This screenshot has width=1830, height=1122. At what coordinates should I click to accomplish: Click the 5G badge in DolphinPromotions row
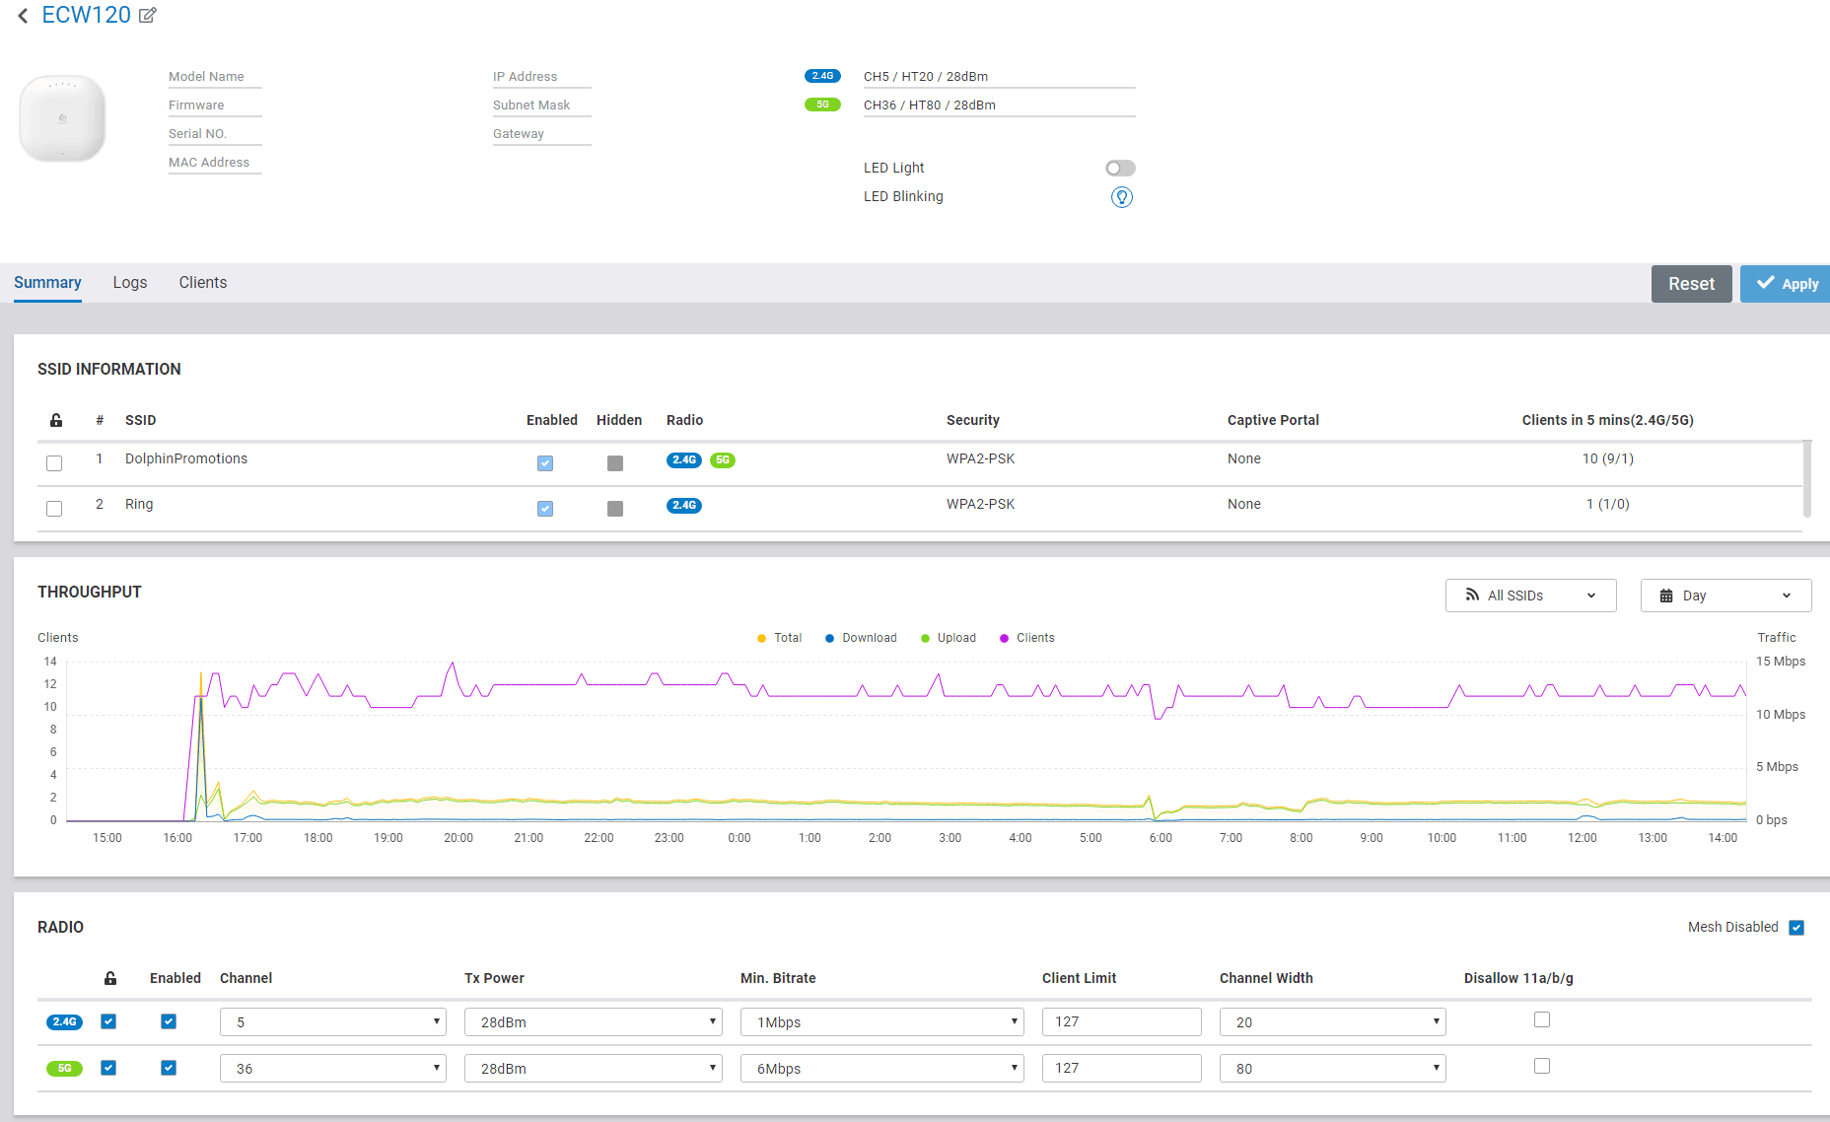point(723,459)
